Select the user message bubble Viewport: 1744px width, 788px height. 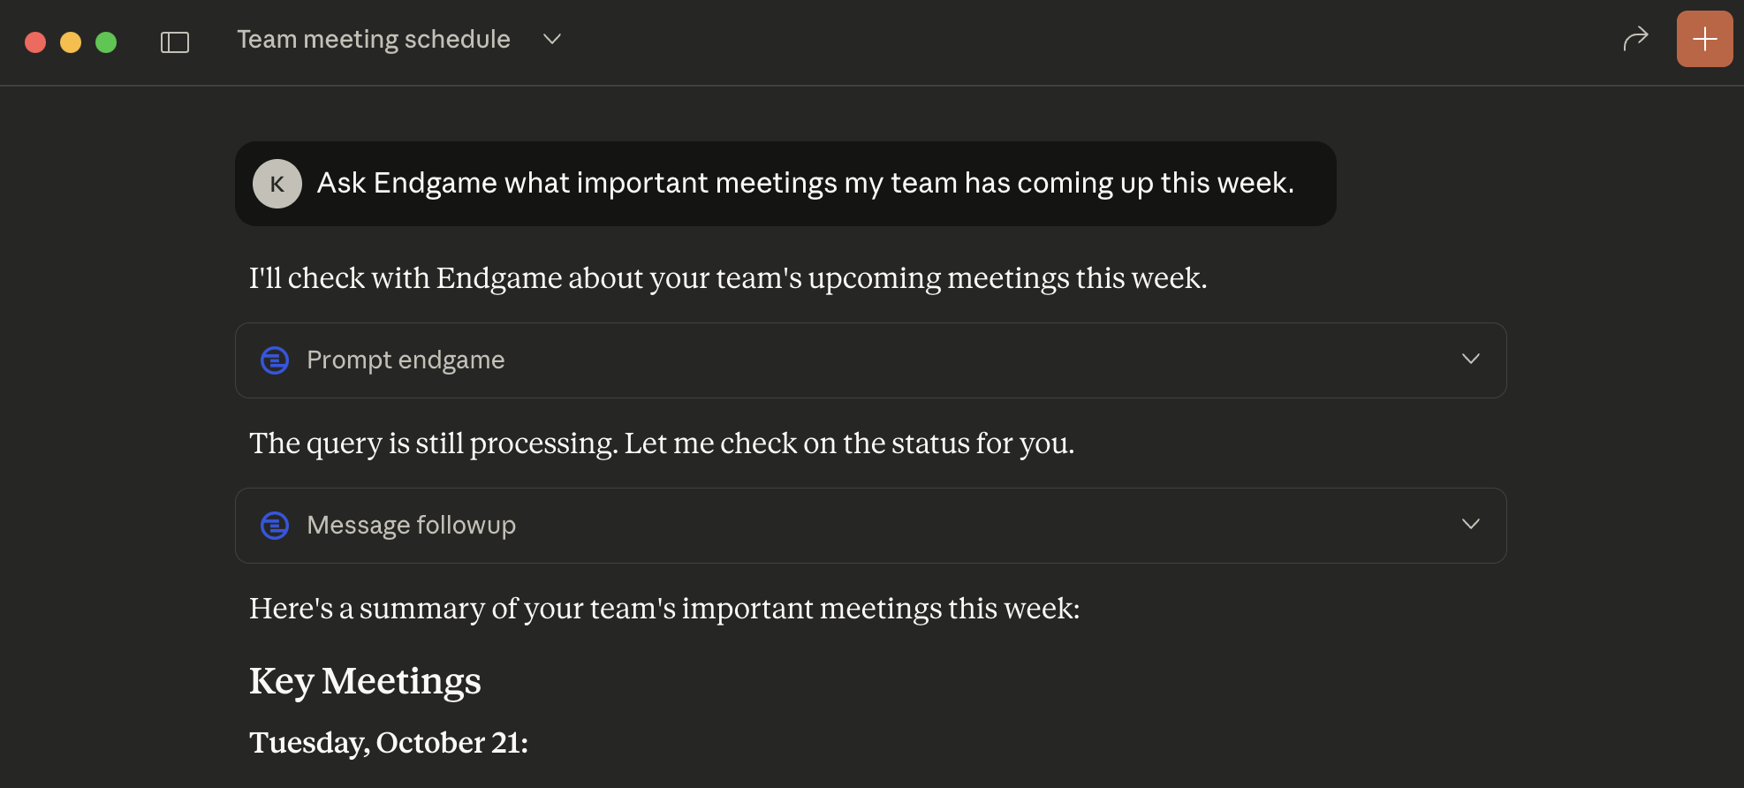pyautogui.click(x=785, y=184)
